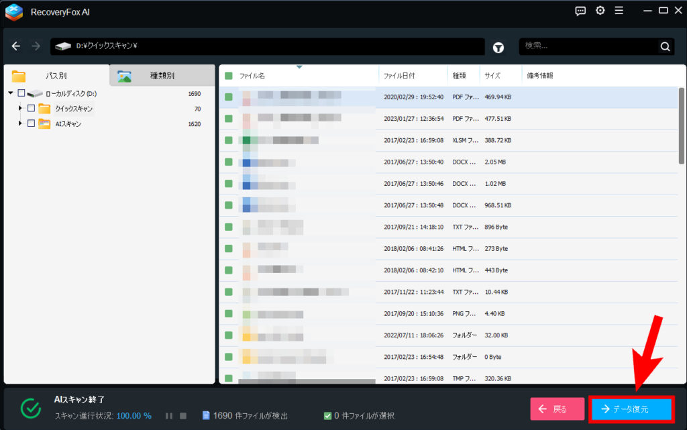The width and height of the screenshot is (687, 430).
Task: Toggle the AIスキャン folder checkbox
Action: (x=31, y=123)
